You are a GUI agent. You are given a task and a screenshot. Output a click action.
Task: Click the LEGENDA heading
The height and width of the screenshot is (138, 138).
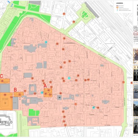coord(120,3)
